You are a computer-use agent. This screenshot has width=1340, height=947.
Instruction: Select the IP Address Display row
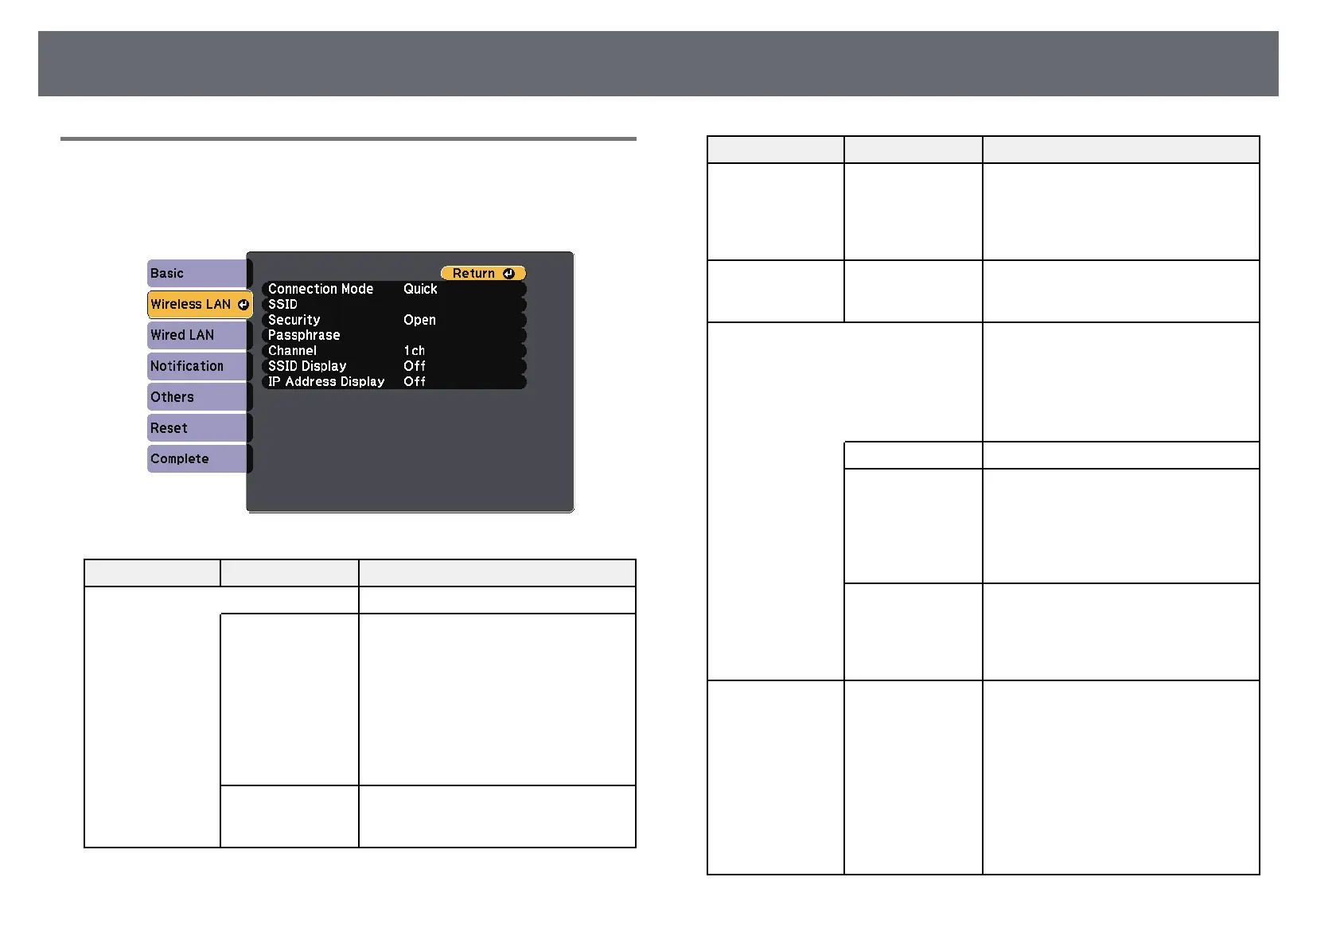click(x=394, y=381)
